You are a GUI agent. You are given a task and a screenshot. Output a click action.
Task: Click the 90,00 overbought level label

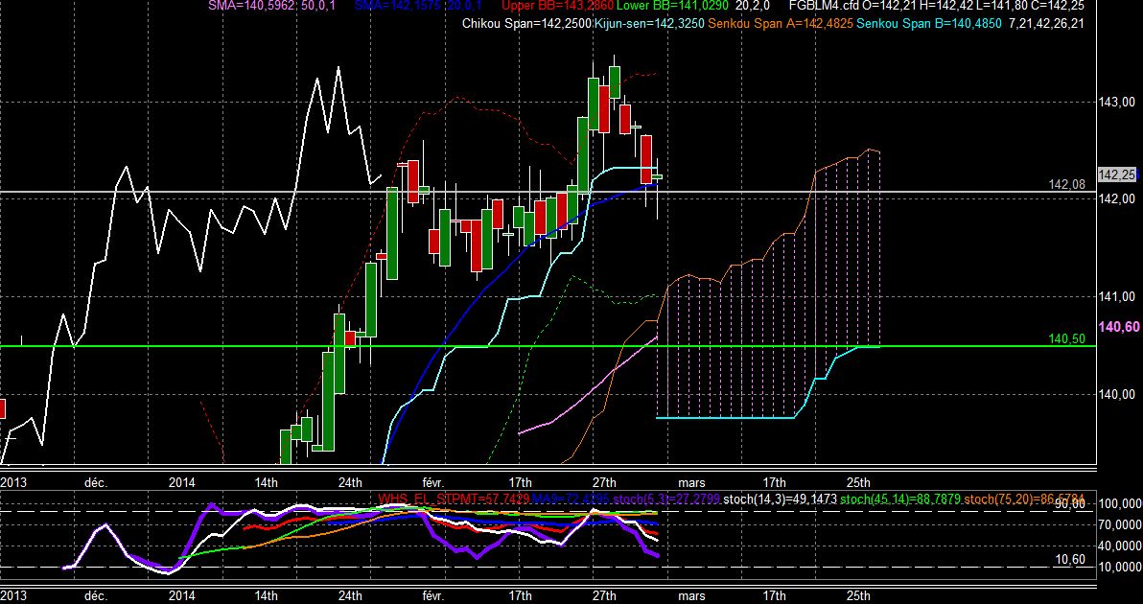point(1069,503)
